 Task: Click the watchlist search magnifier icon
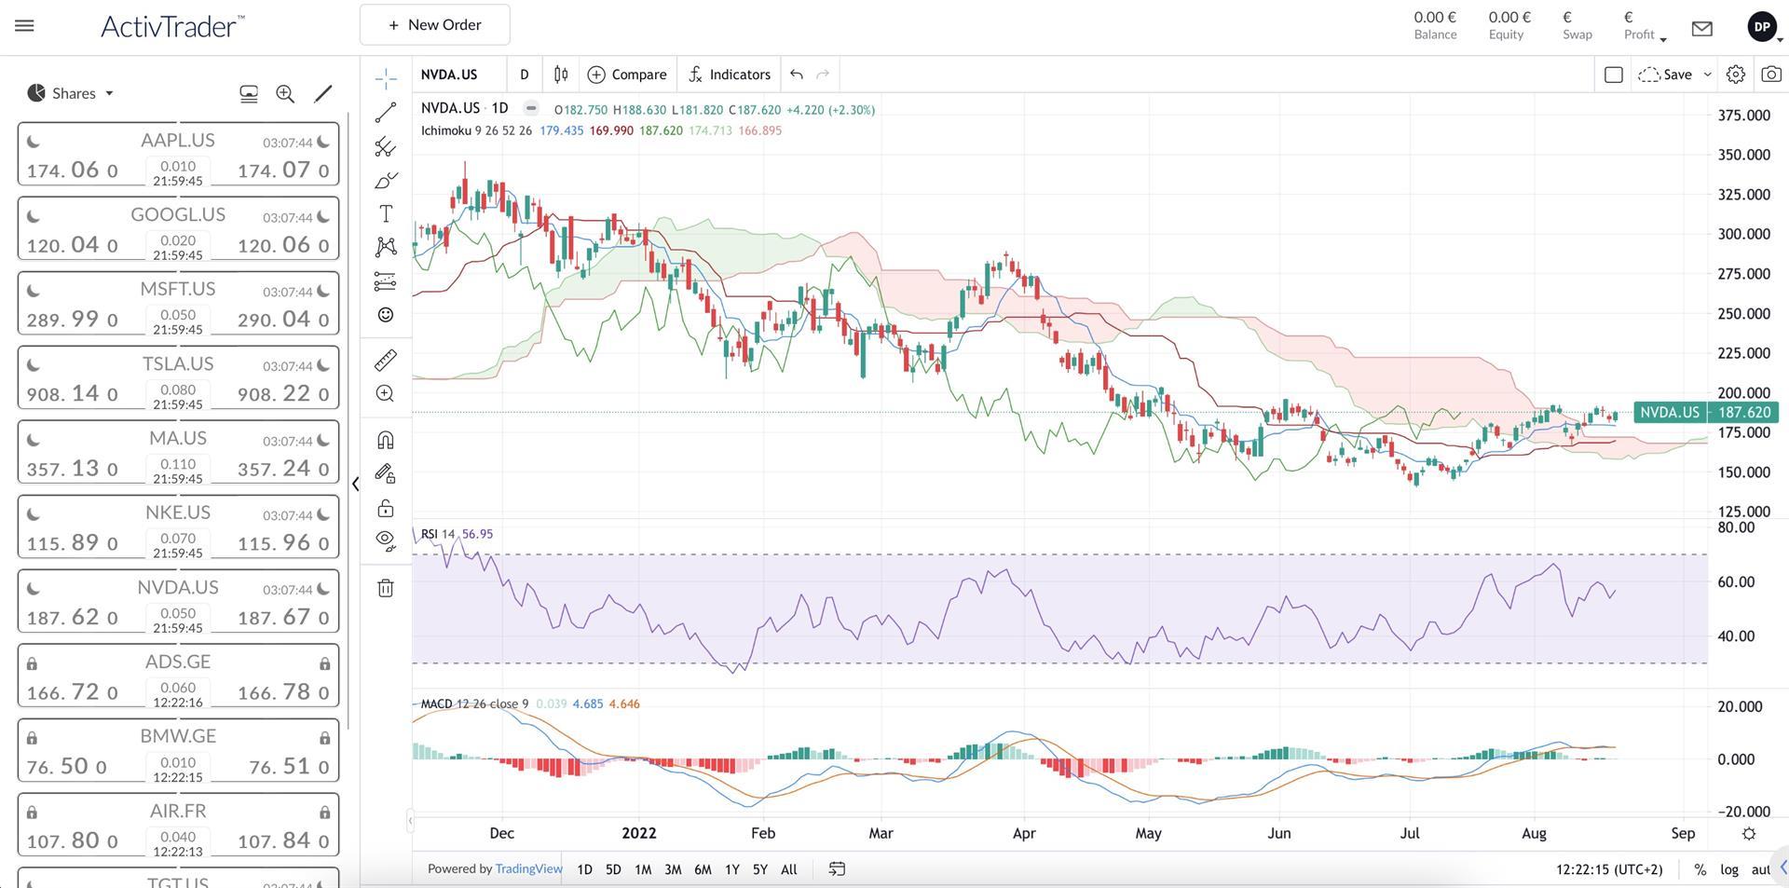[x=285, y=94]
